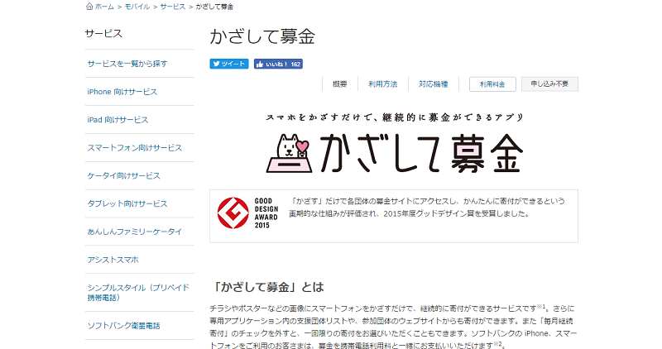
Task: Select the dog mascot logo with heart
Action: coord(290,153)
